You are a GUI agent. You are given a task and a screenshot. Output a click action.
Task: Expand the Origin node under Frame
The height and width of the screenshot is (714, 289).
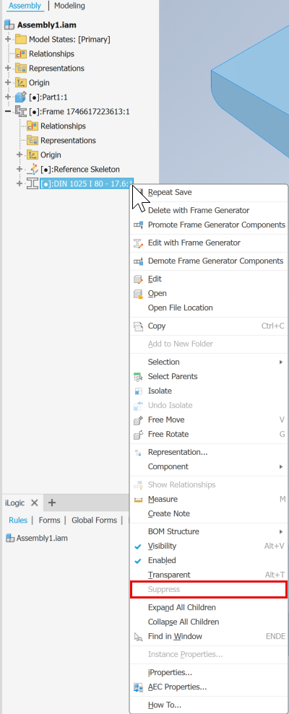tap(19, 154)
